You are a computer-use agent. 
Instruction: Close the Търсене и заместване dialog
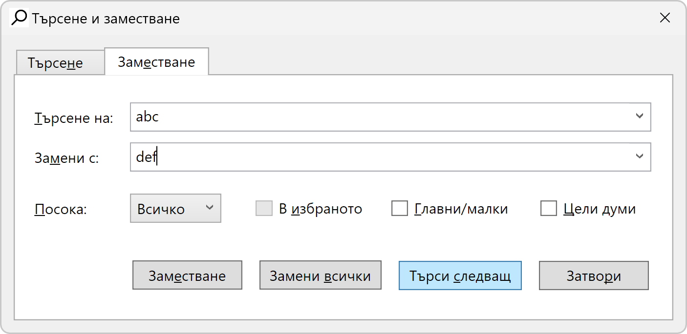(665, 18)
